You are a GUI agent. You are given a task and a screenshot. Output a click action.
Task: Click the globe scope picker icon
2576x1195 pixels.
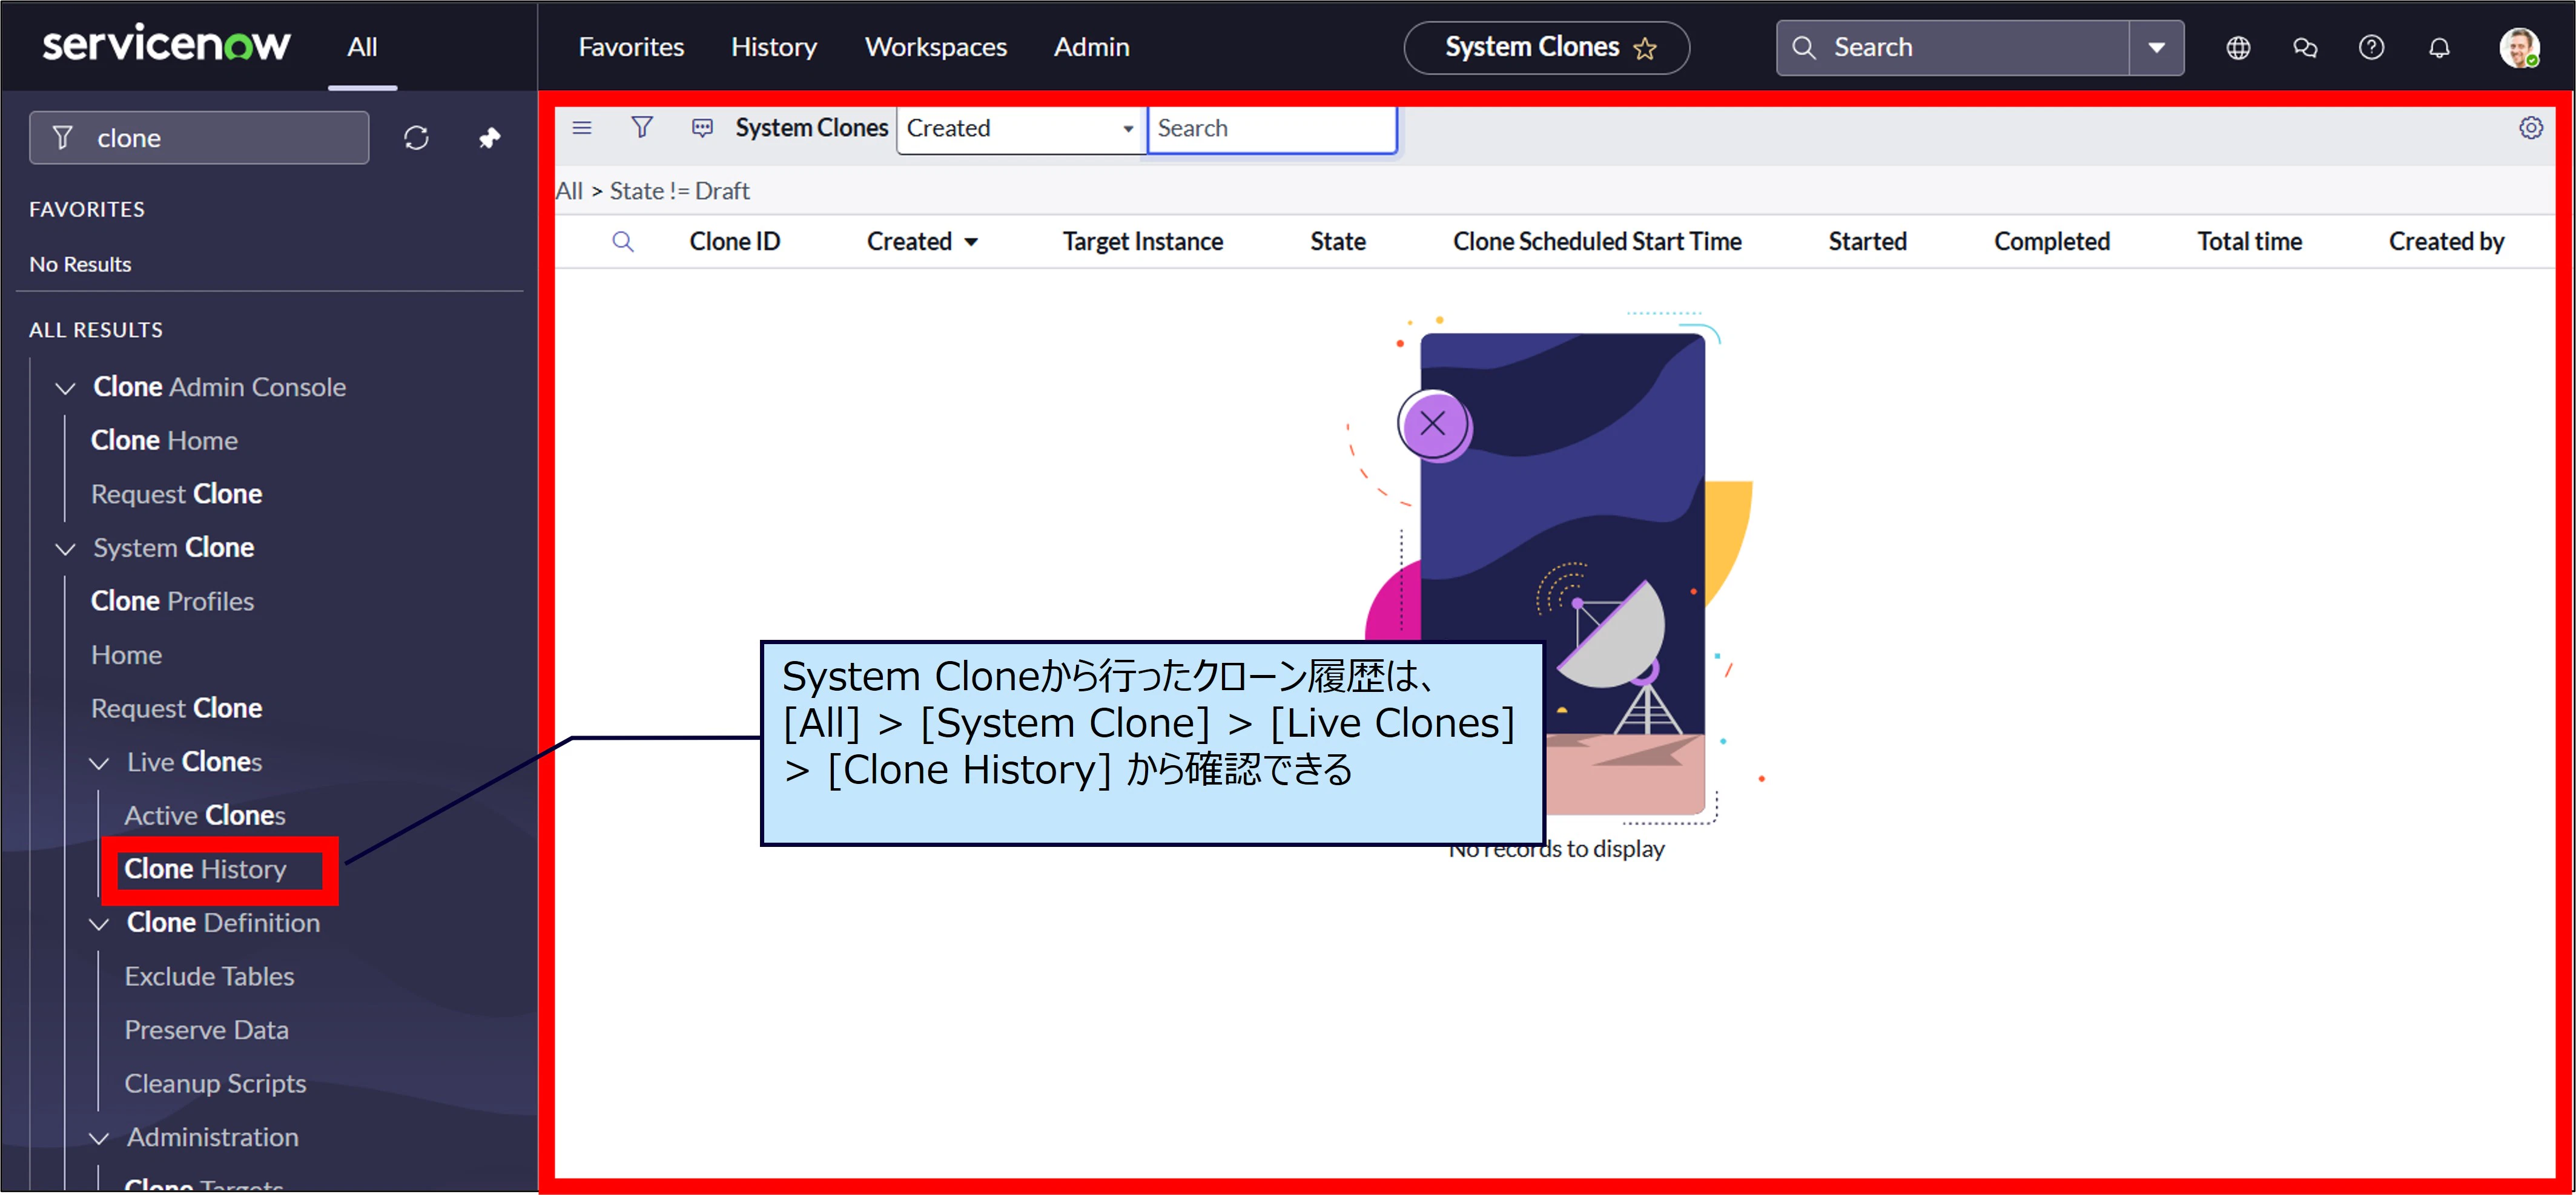pyautogui.click(x=2238, y=48)
